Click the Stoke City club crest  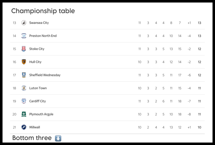click(x=24, y=49)
